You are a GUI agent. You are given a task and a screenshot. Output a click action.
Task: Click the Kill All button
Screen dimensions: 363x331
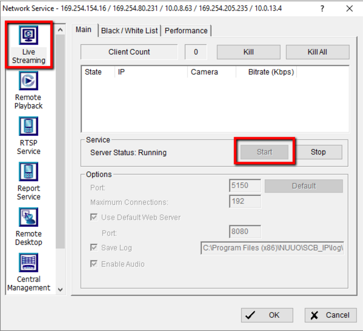pos(317,52)
